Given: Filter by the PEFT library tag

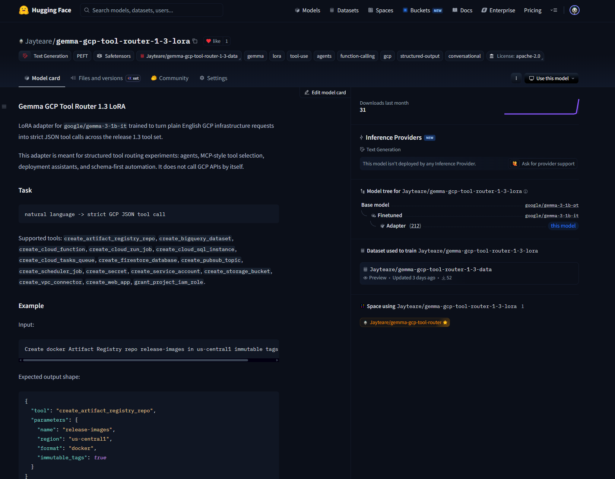Looking at the screenshot, I should coord(82,56).
